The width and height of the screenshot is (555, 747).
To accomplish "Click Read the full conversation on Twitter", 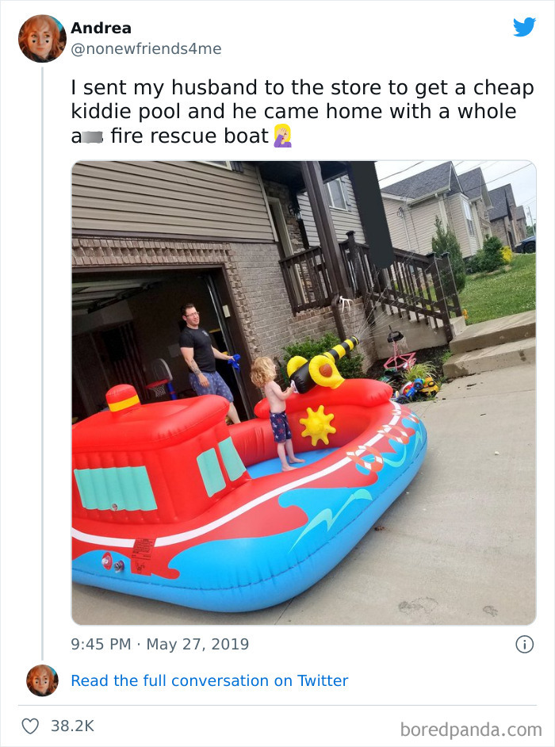I will point(209,680).
